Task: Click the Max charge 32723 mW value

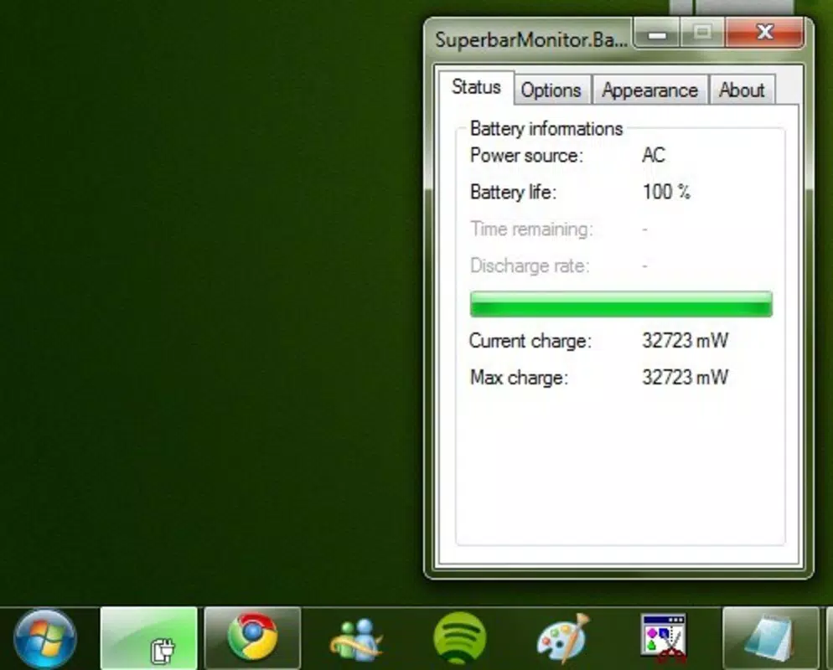Action: [686, 378]
